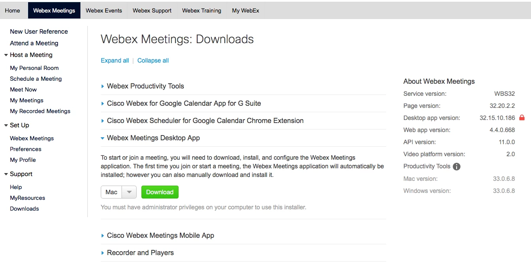Image resolution: width=531 pixels, height=265 pixels.
Task: Open Webex Meetings setup link in sidebar
Action: click(x=32, y=138)
